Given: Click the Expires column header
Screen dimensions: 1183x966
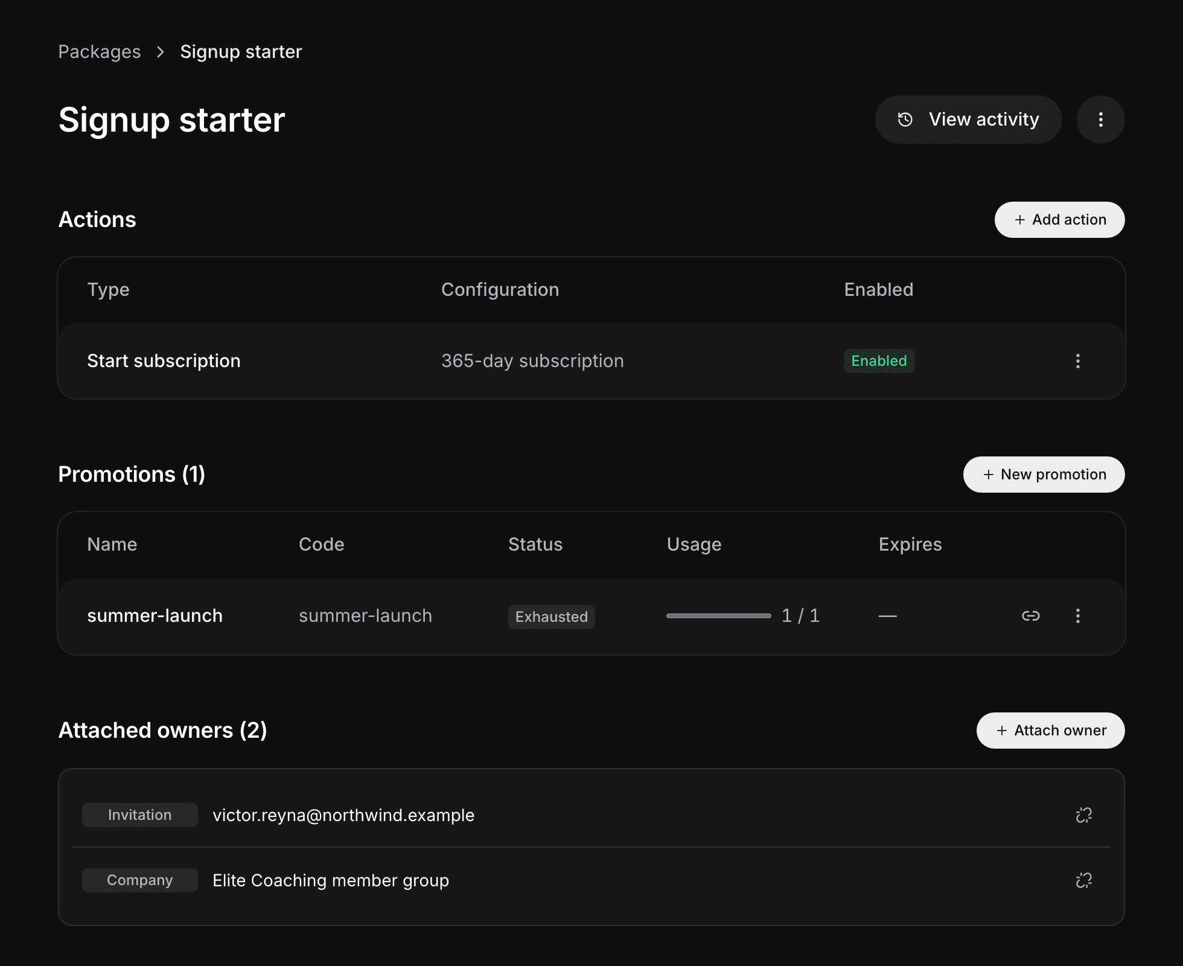Looking at the screenshot, I should pyautogui.click(x=910, y=545).
